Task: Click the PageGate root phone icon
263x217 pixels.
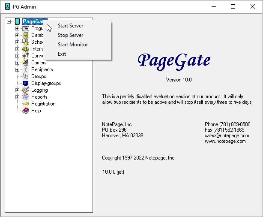Action: coord(18,21)
